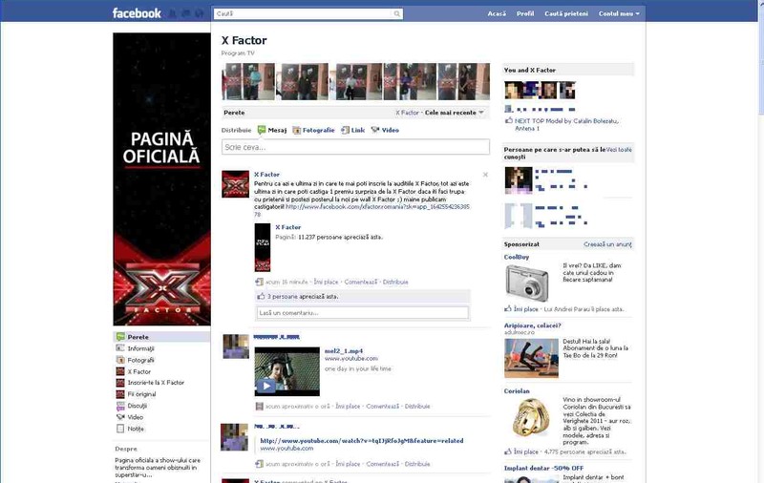
Task: Open first photo in page photo strip
Action: 248,81
